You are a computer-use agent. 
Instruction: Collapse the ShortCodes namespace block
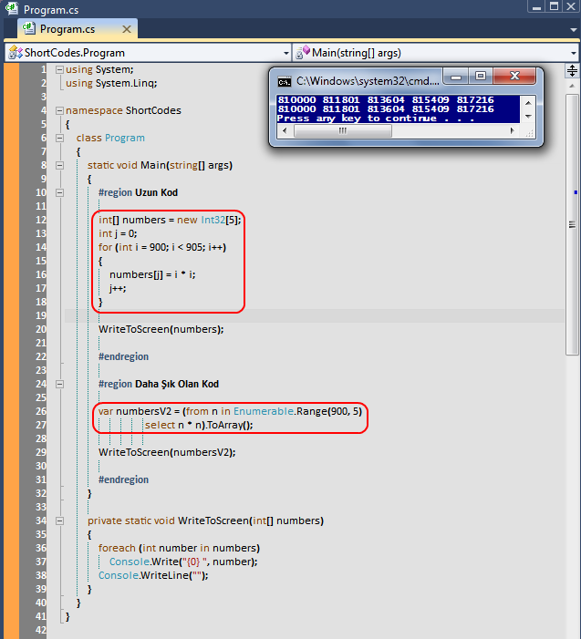(x=59, y=111)
